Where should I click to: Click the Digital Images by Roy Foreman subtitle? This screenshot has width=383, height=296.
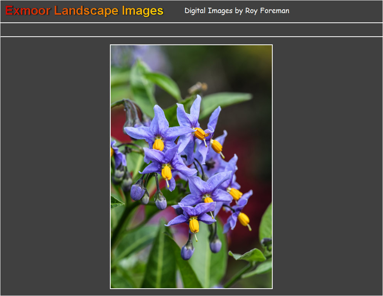point(236,11)
